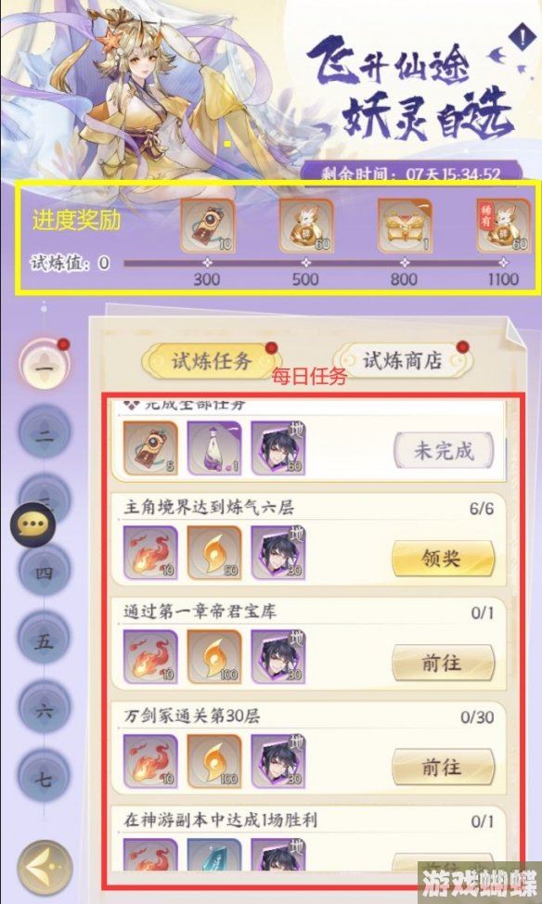Switch to the 试炼商店 tab
This screenshot has height=904, width=542.
pyautogui.click(x=403, y=361)
